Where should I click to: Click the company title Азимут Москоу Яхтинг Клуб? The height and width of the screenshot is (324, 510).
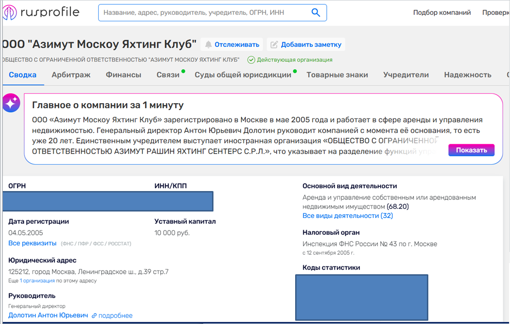click(x=99, y=44)
